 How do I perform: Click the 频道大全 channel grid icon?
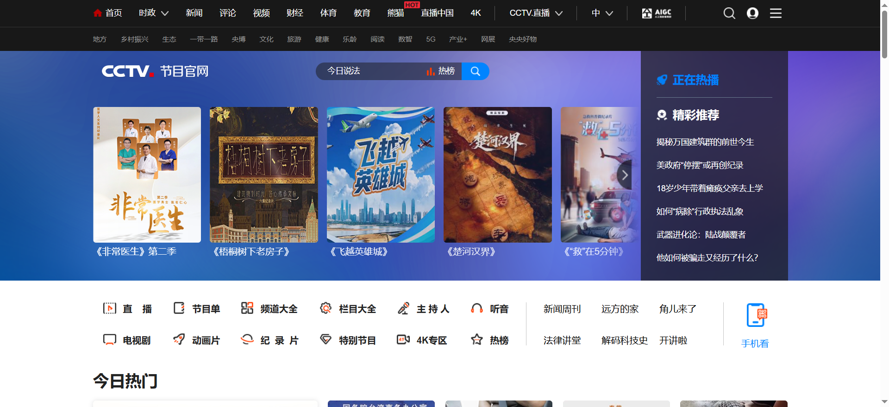click(x=247, y=308)
